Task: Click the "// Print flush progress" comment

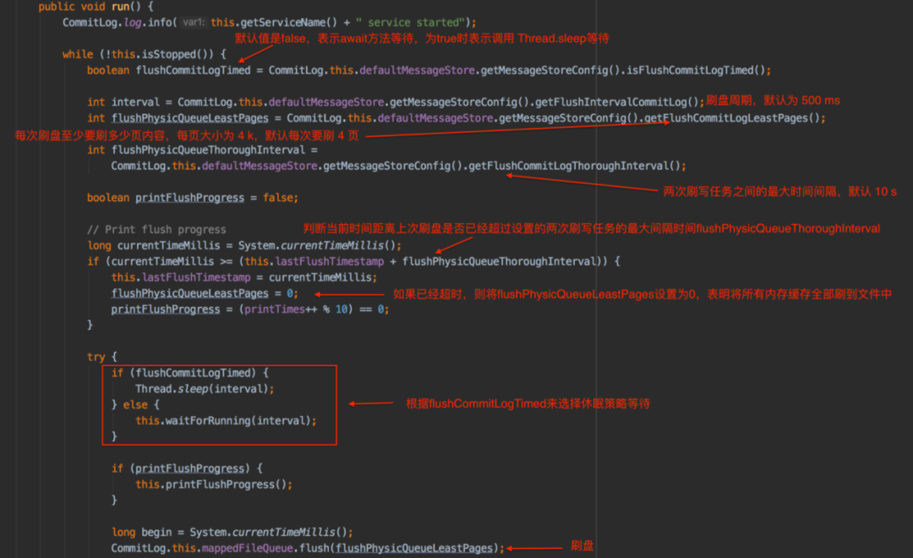Action: click(x=156, y=229)
